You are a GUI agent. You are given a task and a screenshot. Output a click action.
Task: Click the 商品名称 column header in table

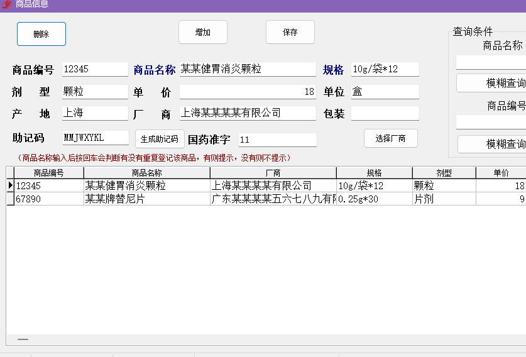click(147, 173)
